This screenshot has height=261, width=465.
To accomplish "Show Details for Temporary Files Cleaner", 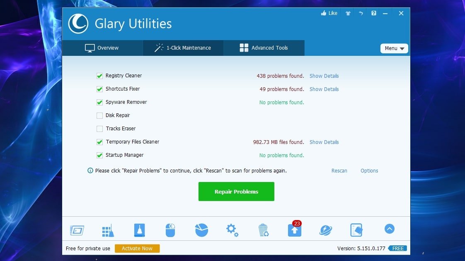I will [324, 142].
